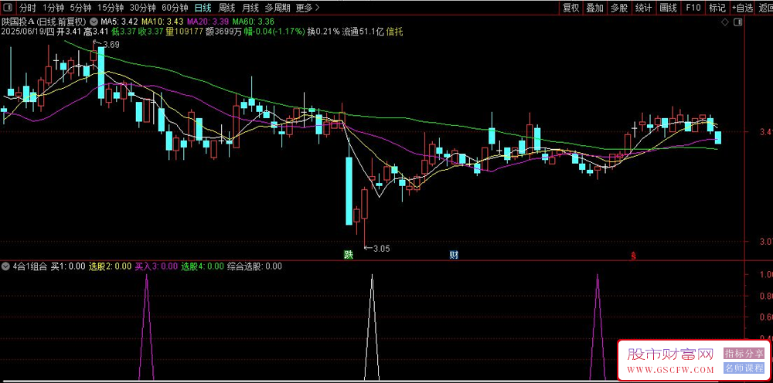Open the 统计 statistics tool
Image resolution: width=773 pixels, height=383 pixels.
(643, 8)
